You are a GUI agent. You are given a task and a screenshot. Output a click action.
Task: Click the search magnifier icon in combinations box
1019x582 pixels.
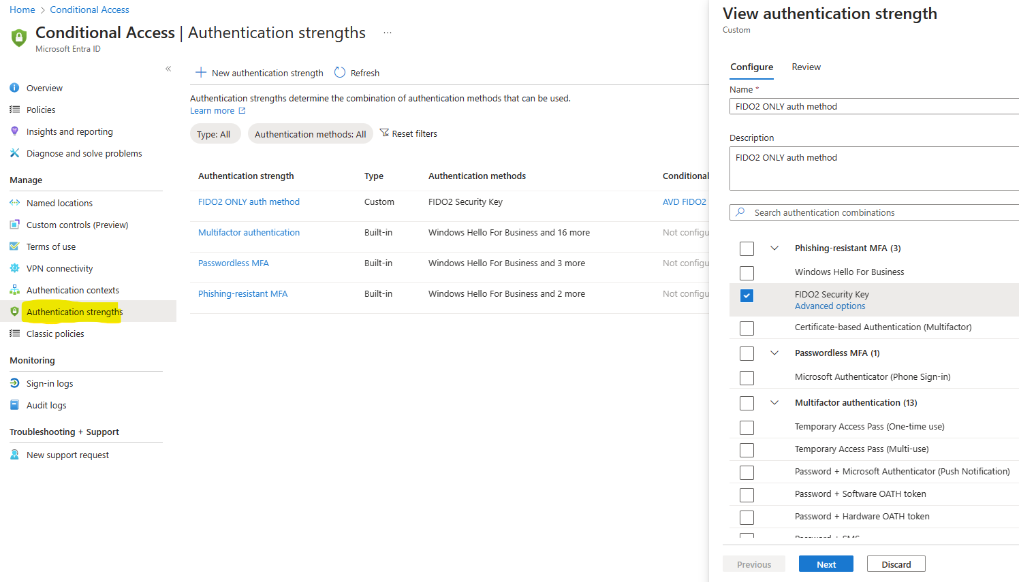coord(740,212)
